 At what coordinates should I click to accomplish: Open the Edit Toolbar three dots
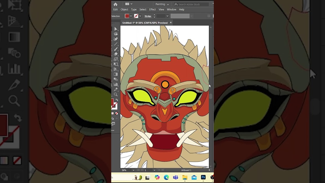113,130
